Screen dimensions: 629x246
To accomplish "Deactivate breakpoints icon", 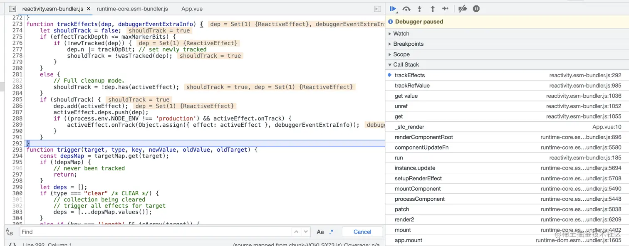I will 463,9.
